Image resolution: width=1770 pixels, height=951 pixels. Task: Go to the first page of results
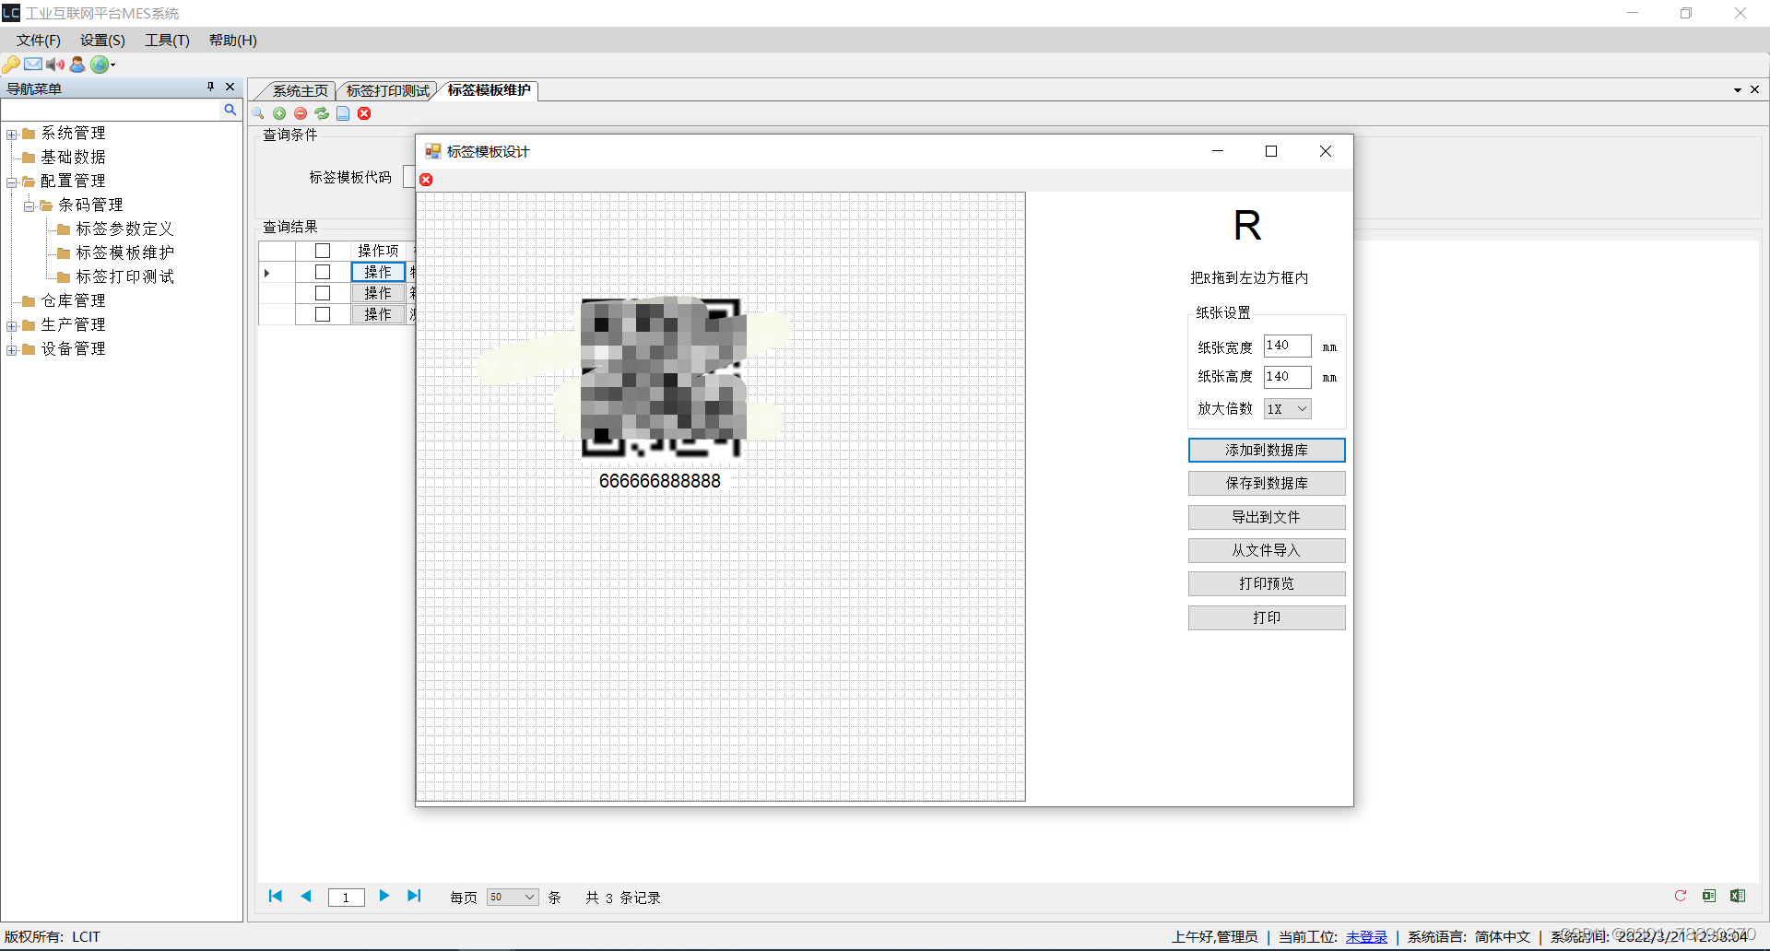pos(276,896)
